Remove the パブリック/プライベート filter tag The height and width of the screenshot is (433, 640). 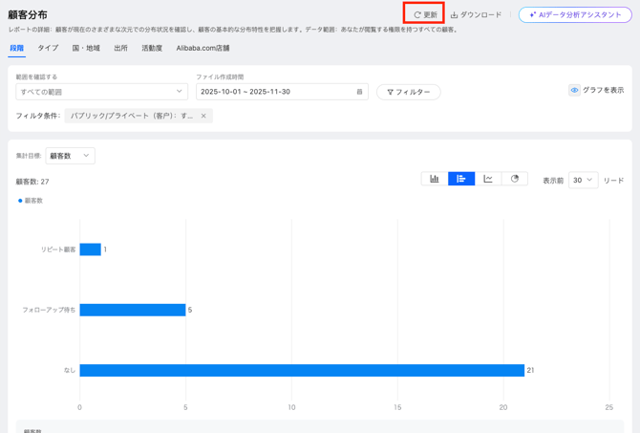click(x=203, y=116)
